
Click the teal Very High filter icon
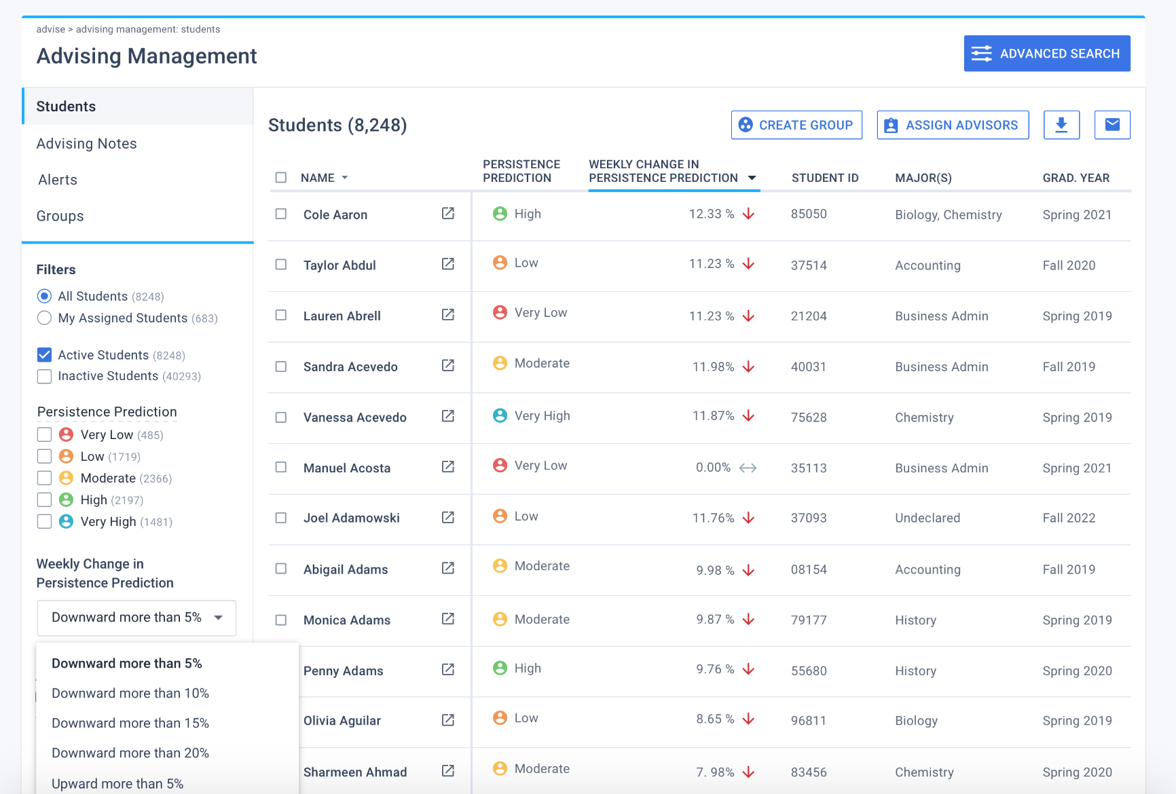[66, 521]
